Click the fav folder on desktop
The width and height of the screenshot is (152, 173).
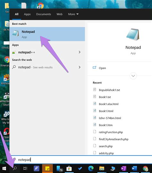(x=7, y=8)
